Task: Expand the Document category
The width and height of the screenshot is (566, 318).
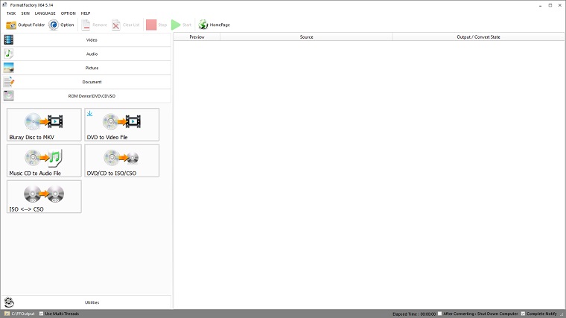Action: [86, 82]
